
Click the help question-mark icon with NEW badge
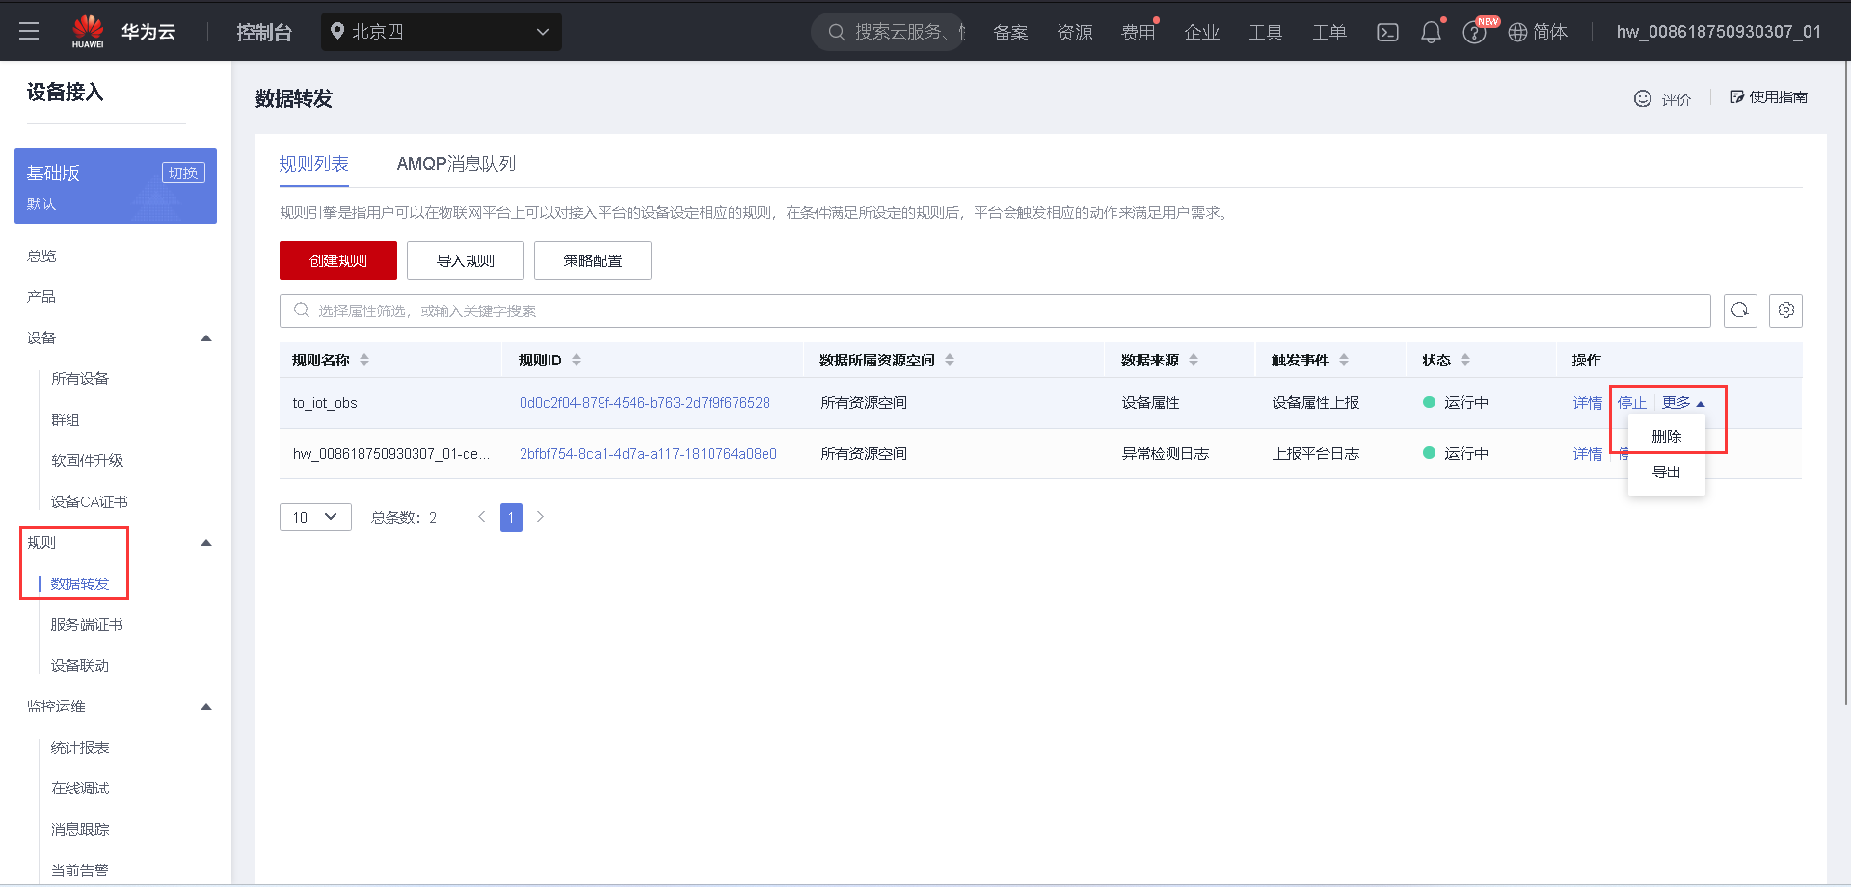(1474, 32)
